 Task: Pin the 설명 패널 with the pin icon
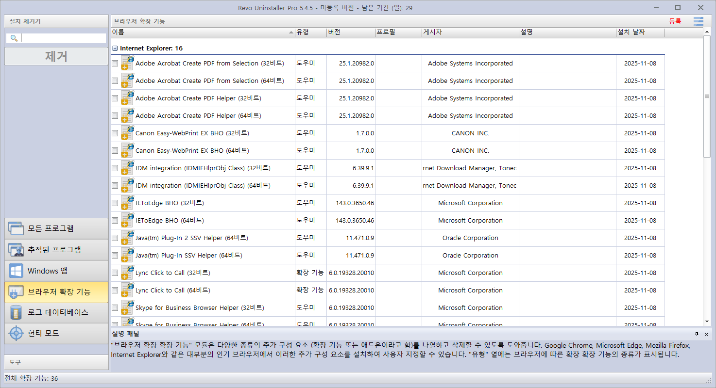click(697, 334)
